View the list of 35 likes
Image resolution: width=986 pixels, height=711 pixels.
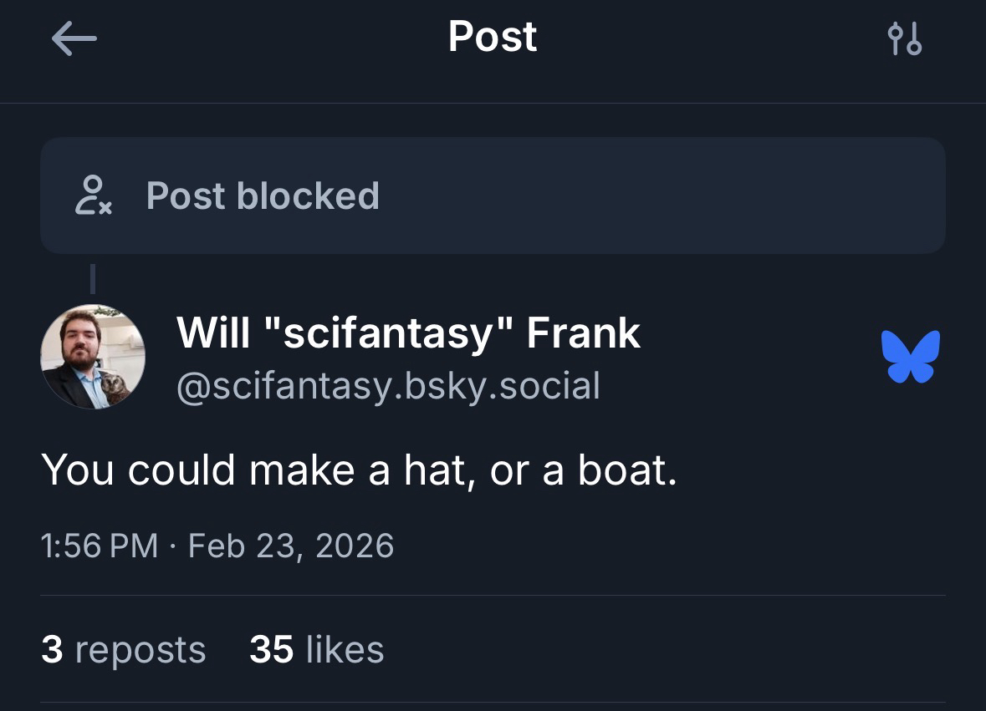(316, 649)
